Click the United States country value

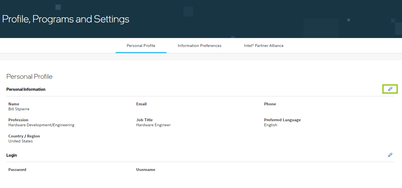(x=21, y=141)
